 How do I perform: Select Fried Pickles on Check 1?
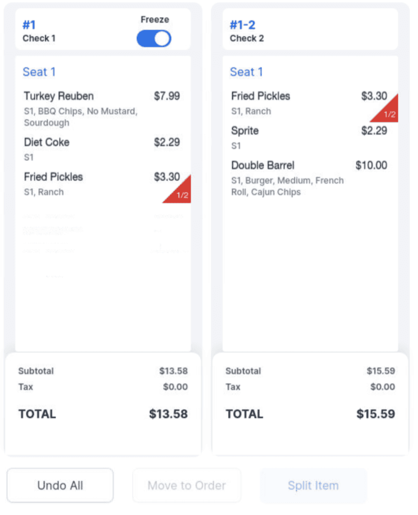(53, 177)
